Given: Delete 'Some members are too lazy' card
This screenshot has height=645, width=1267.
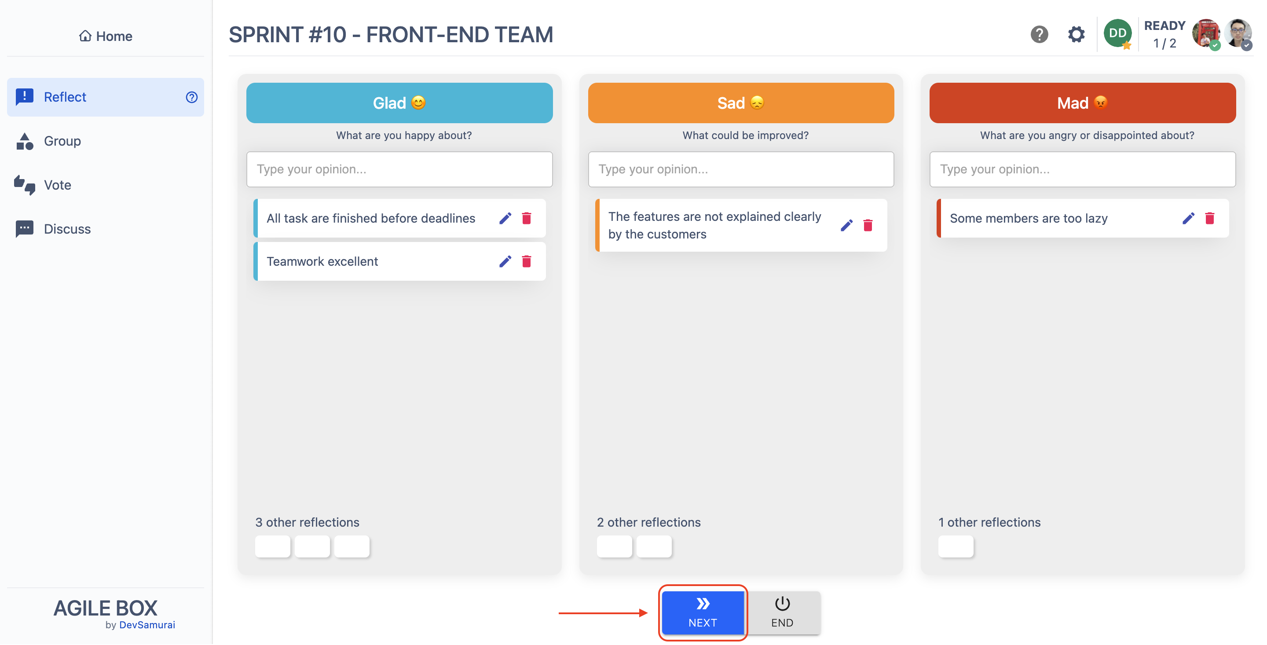Looking at the screenshot, I should [x=1209, y=218].
